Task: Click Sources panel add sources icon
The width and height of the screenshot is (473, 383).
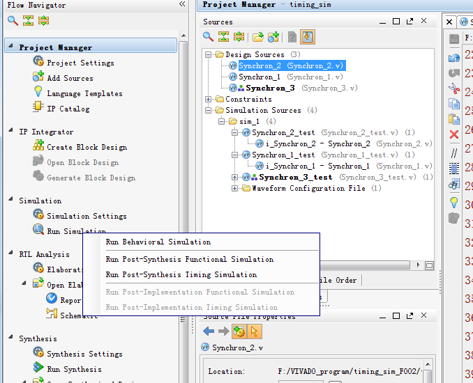Action: tap(273, 37)
